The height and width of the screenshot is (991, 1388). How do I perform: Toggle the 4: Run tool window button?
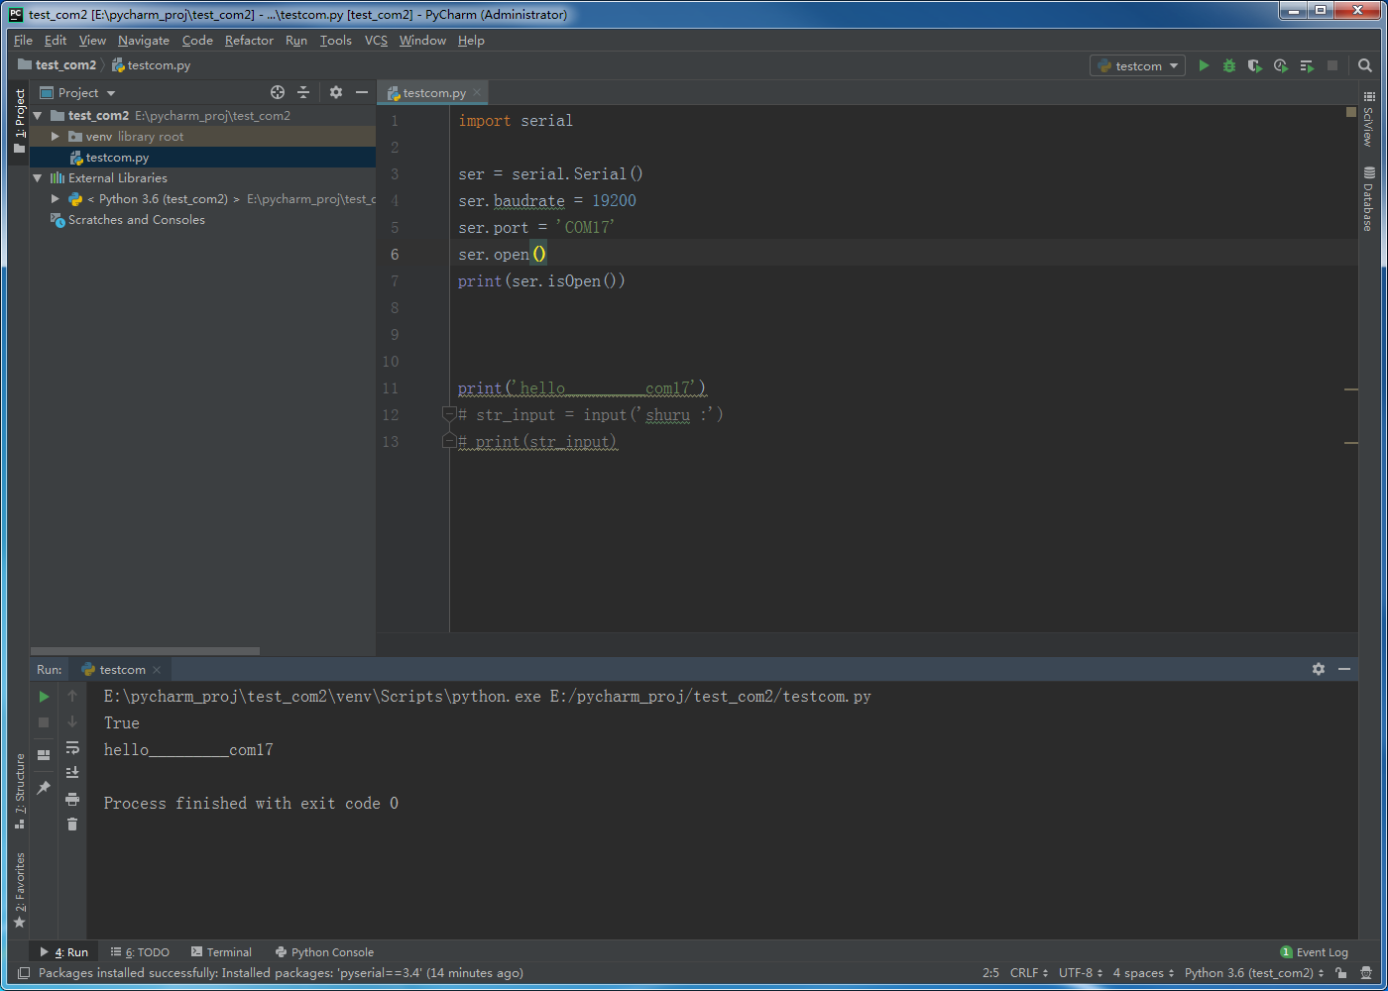[x=63, y=952]
